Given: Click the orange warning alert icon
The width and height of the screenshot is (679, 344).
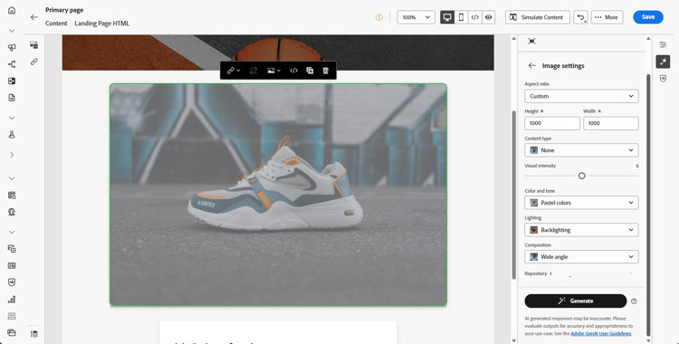Looking at the screenshot, I should click(x=379, y=17).
